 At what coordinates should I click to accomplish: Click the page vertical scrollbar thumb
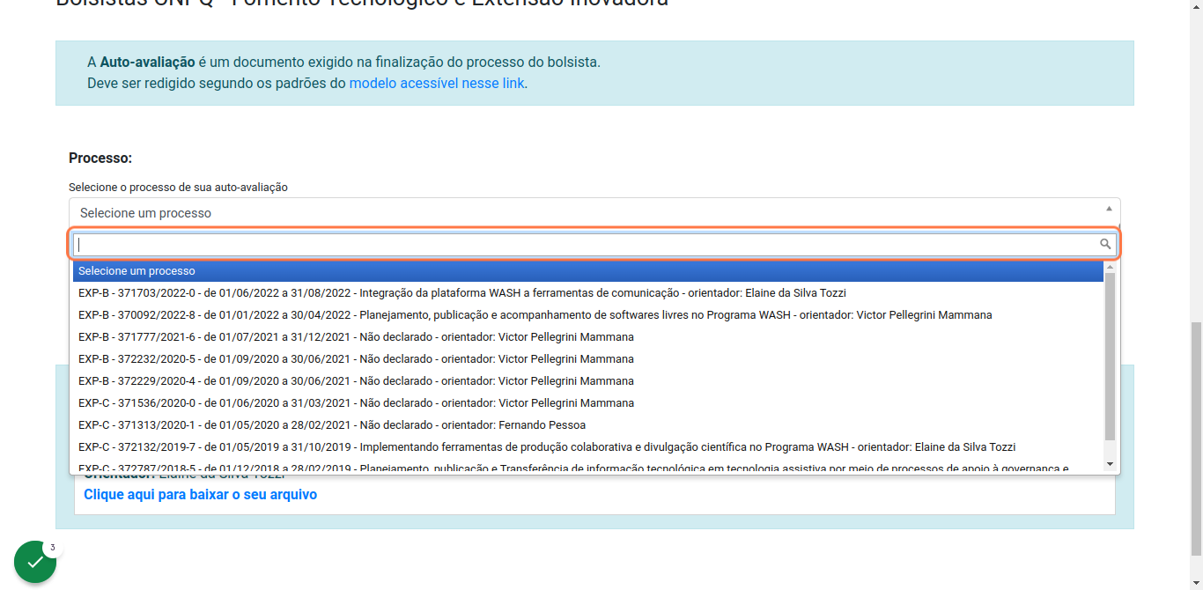click(1196, 439)
